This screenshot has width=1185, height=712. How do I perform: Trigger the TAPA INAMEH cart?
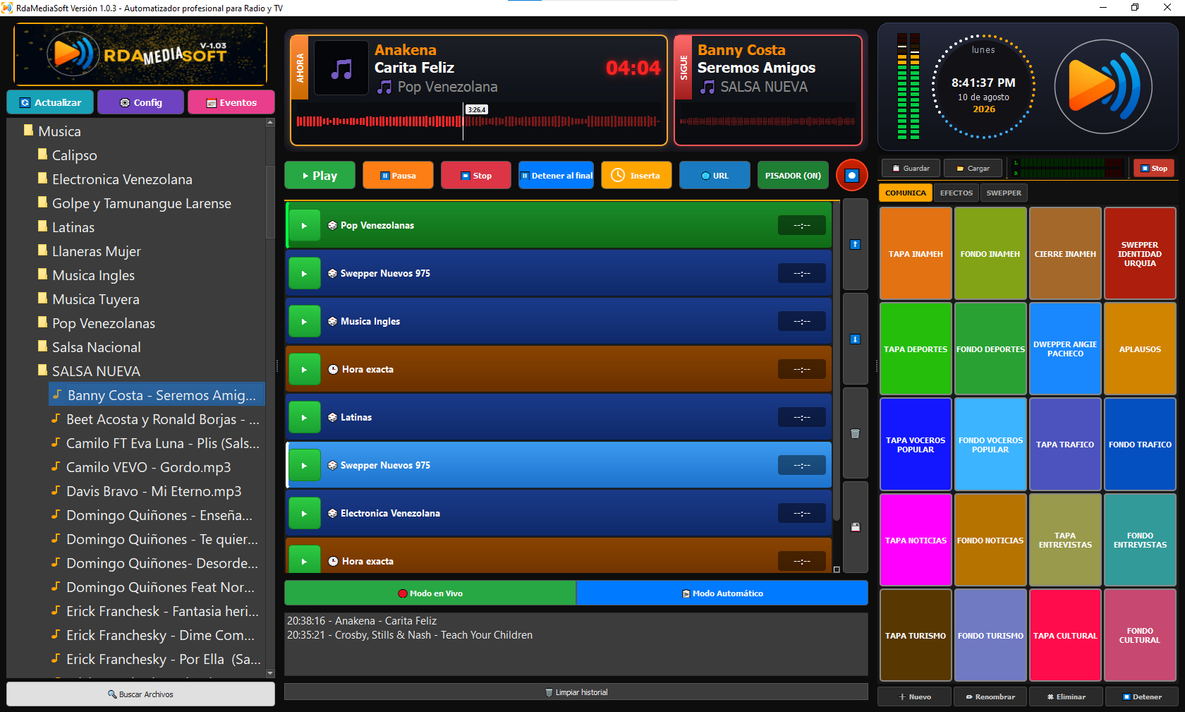point(916,254)
